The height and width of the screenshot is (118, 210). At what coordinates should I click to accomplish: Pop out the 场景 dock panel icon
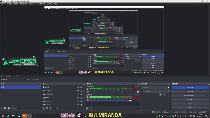40,84
